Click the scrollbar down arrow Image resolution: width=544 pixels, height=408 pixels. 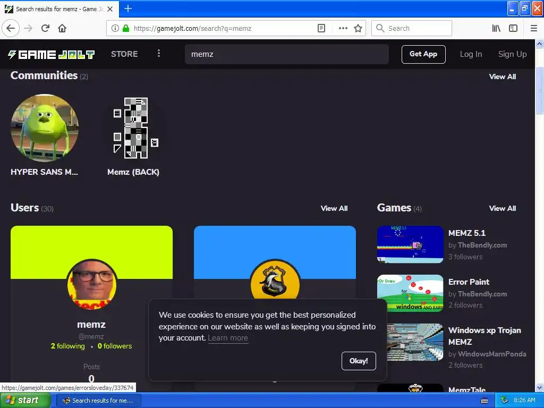539,387
